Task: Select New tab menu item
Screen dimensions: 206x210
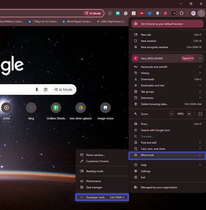Action: click(167, 35)
